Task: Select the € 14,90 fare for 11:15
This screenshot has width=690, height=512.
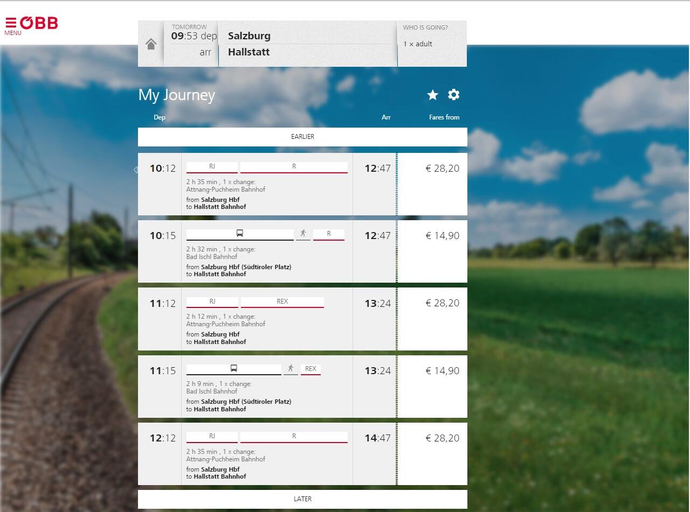Action: tap(442, 371)
